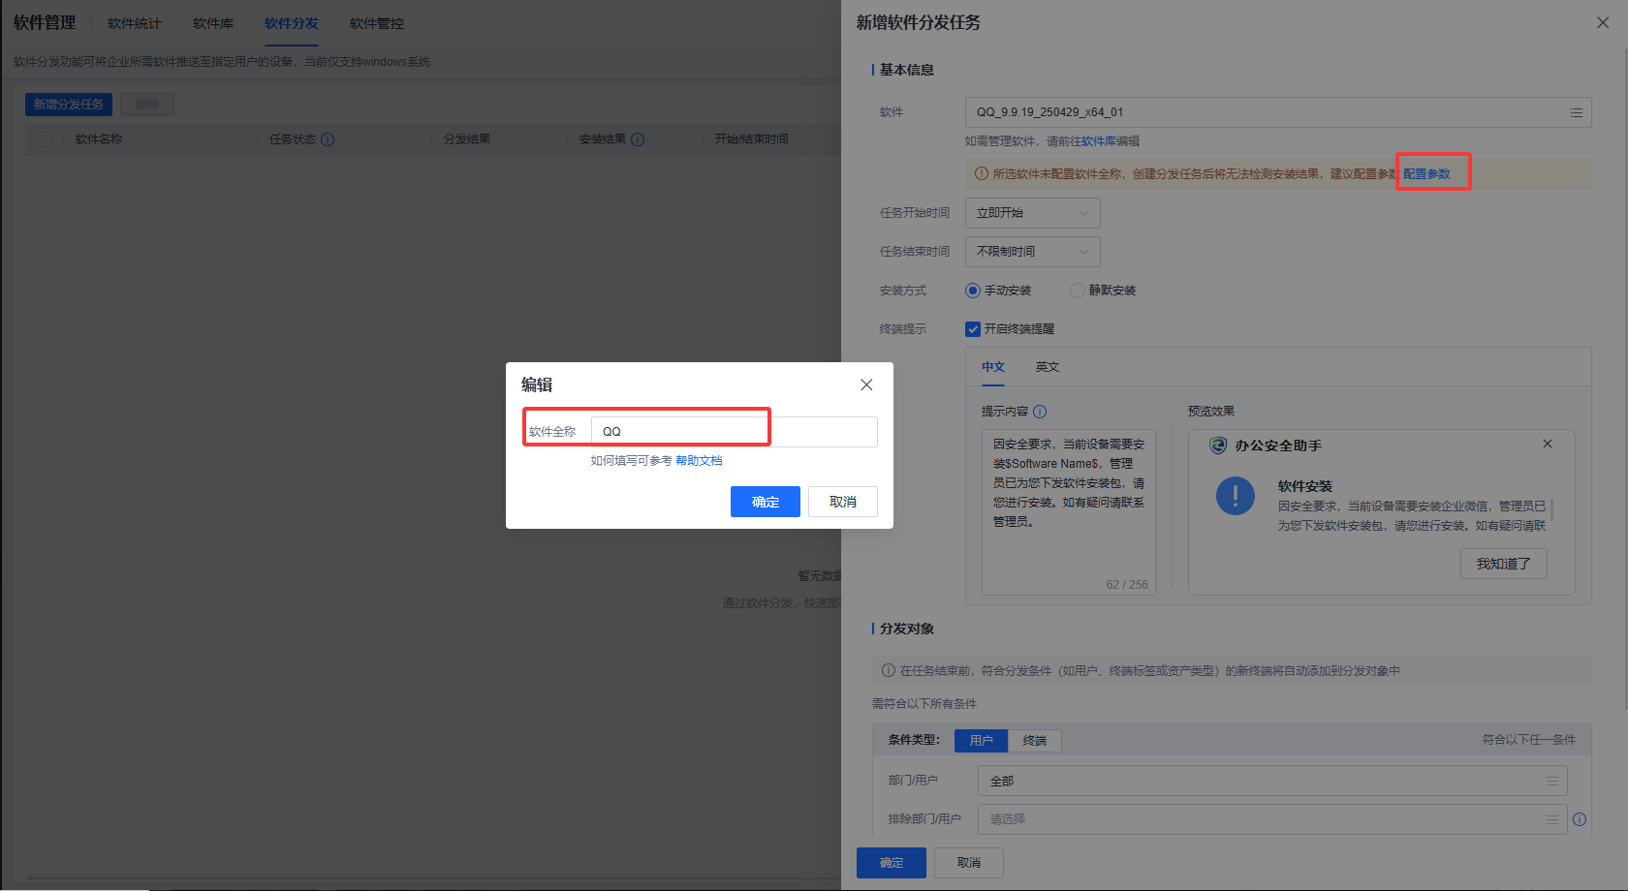Close the 编辑 dialog with X icon

(x=866, y=384)
